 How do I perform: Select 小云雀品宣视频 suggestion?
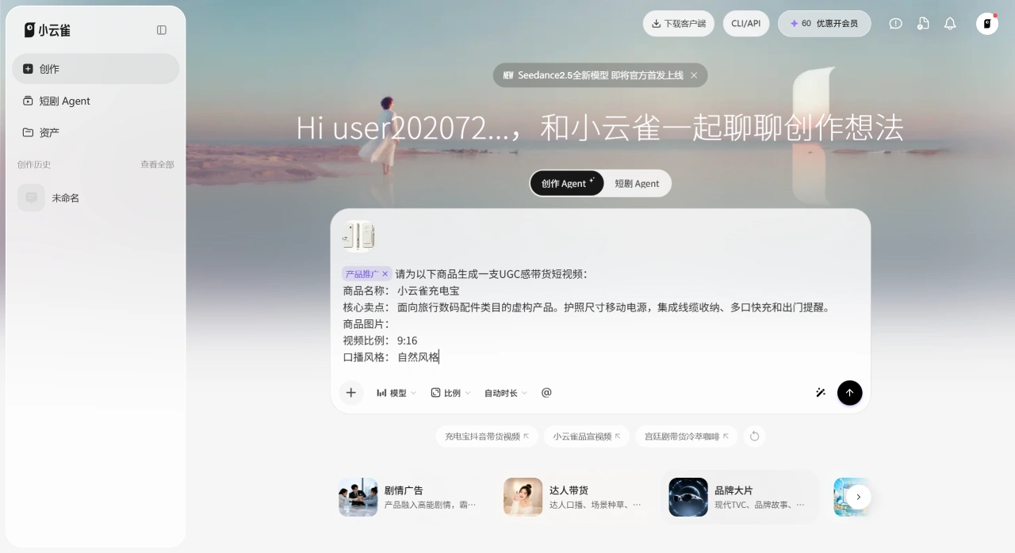[587, 437]
